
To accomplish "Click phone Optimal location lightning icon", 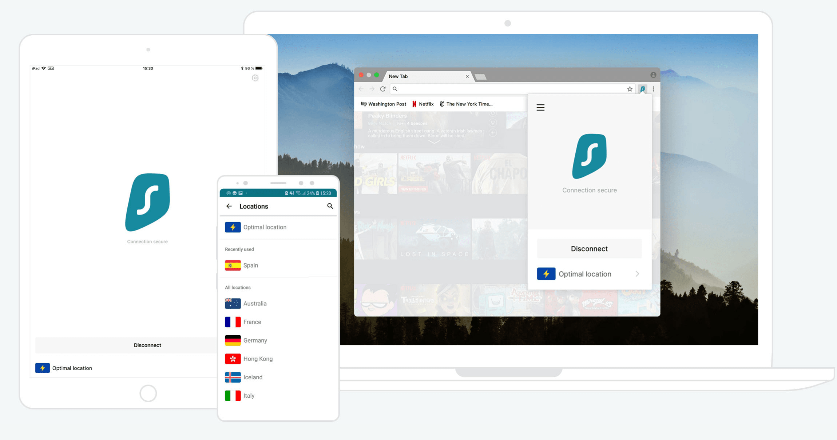I will (233, 227).
